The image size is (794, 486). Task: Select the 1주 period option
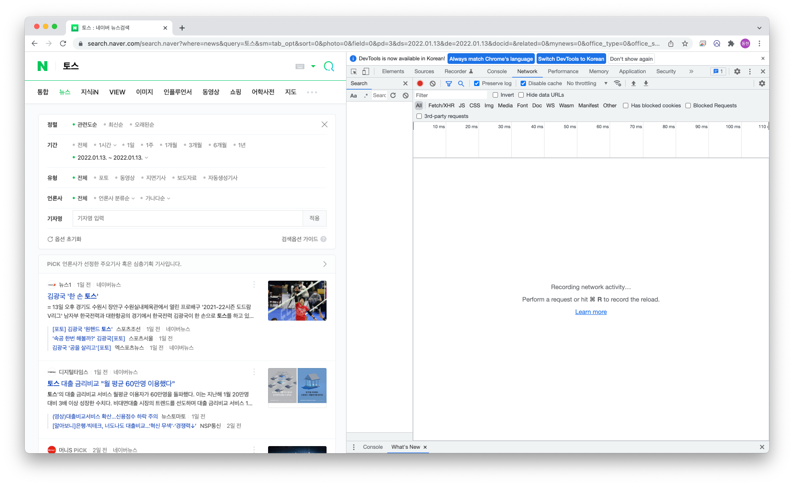pyautogui.click(x=150, y=145)
